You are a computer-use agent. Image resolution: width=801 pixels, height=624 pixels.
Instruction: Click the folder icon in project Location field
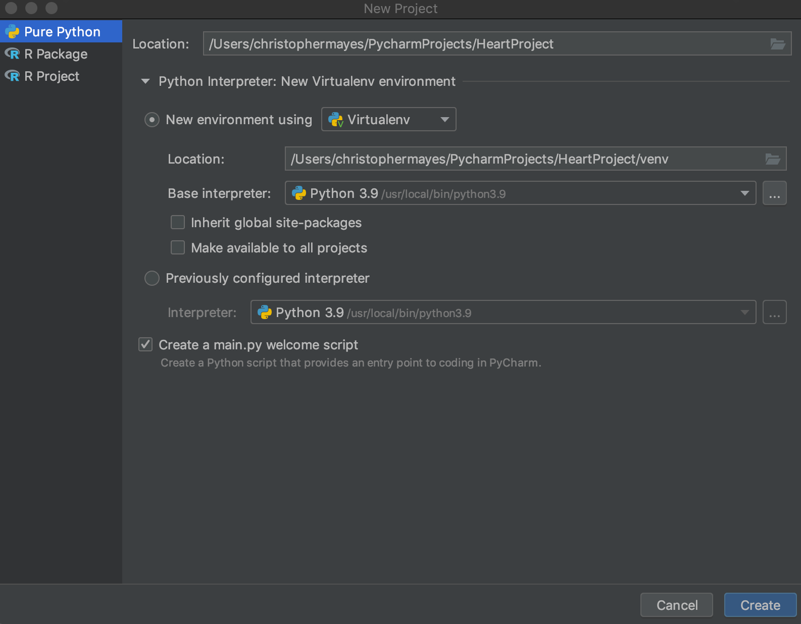pyautogui.click(x=777, y=44)
